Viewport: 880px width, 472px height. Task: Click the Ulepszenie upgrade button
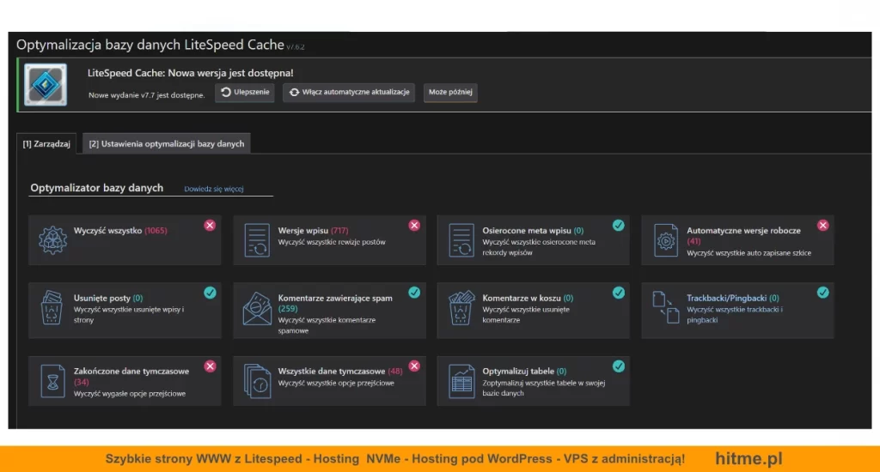245,92
